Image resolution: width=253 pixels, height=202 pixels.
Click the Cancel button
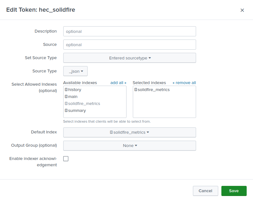tap(205, 191)
